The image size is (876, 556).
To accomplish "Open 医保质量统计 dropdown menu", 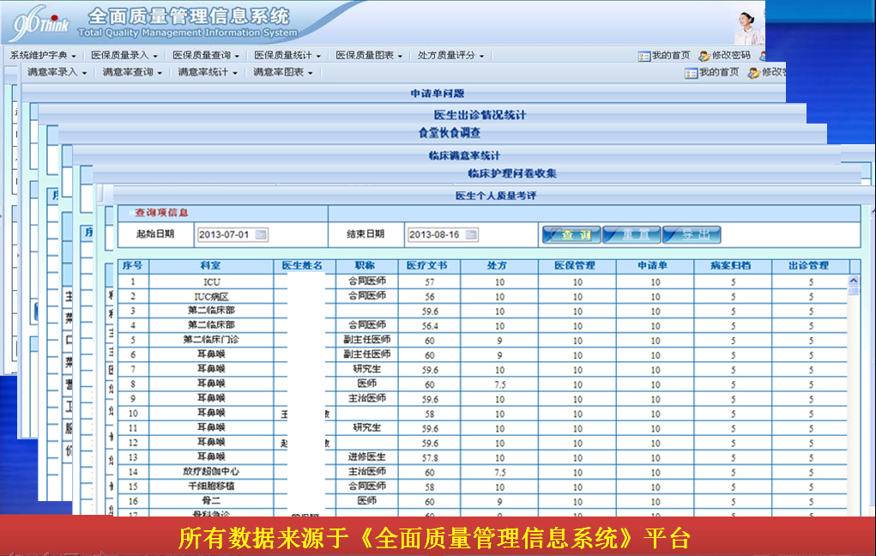I will [287, 55].
